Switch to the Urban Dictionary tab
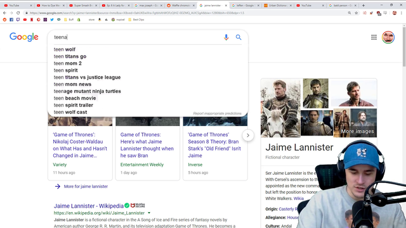The image size is (406, 228). [278, 5]
